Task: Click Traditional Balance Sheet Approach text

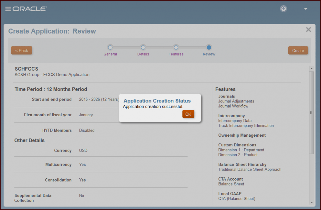Action: click(x=250, y=169)
